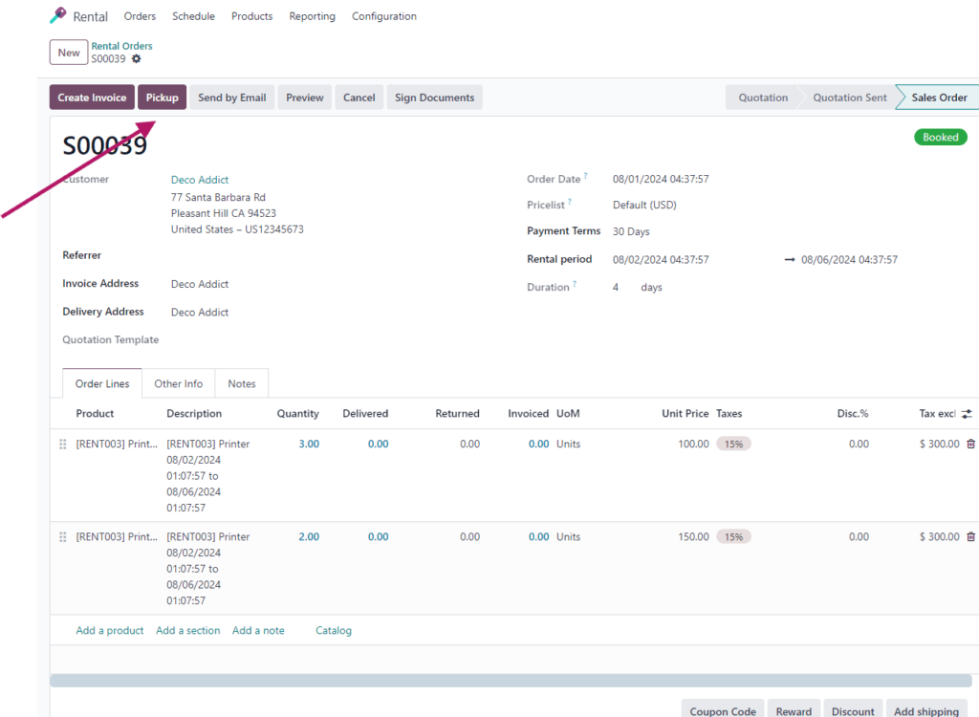The height and width of the screenshot is (717, 979).
Task: Delete the first Printer order line
Action: point(970,444)
